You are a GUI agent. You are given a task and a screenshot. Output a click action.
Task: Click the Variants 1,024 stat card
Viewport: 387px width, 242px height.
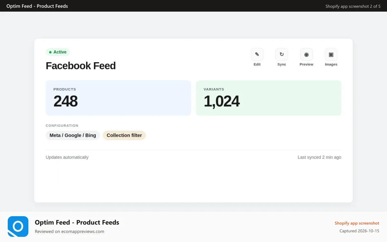click(269, 98)
